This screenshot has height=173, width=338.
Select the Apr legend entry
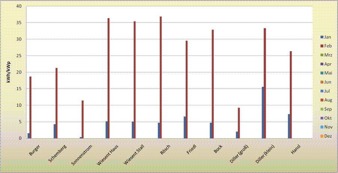326,64
